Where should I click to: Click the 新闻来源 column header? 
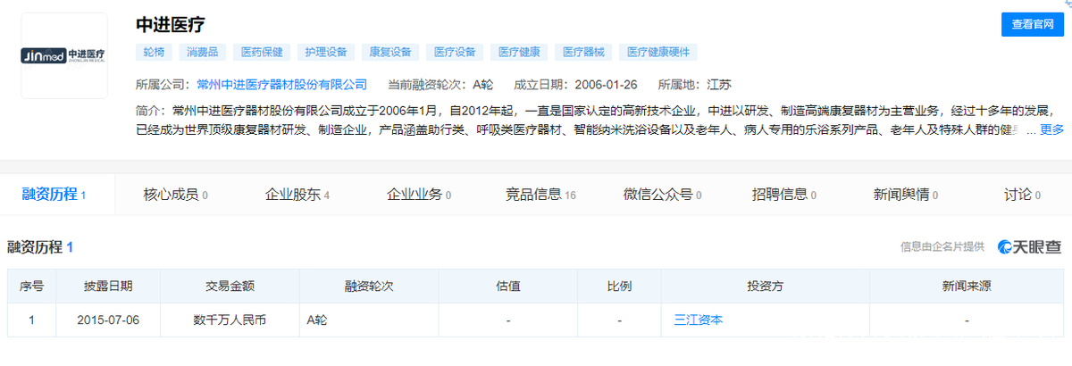[x=967, y=287]
